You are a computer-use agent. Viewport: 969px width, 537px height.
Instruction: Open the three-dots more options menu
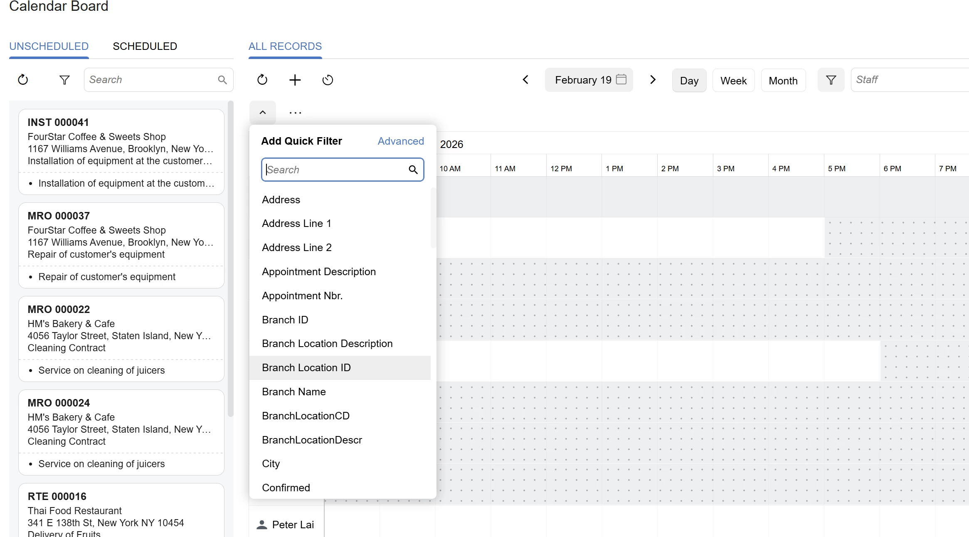(x=295, y=113)
